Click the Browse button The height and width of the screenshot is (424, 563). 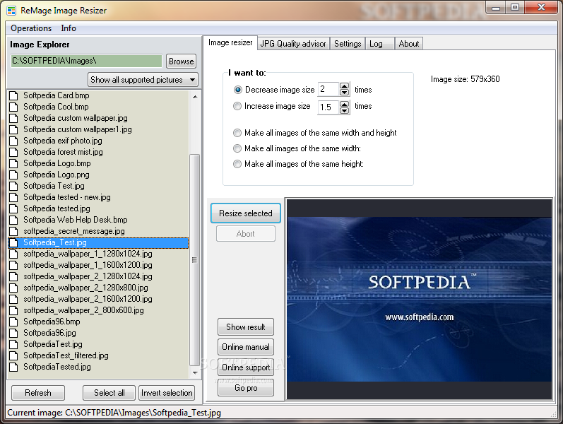coord(182,61)
